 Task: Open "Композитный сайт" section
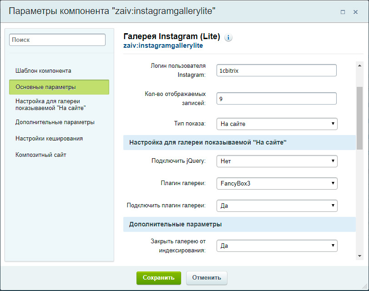click(x=41, y=155)
